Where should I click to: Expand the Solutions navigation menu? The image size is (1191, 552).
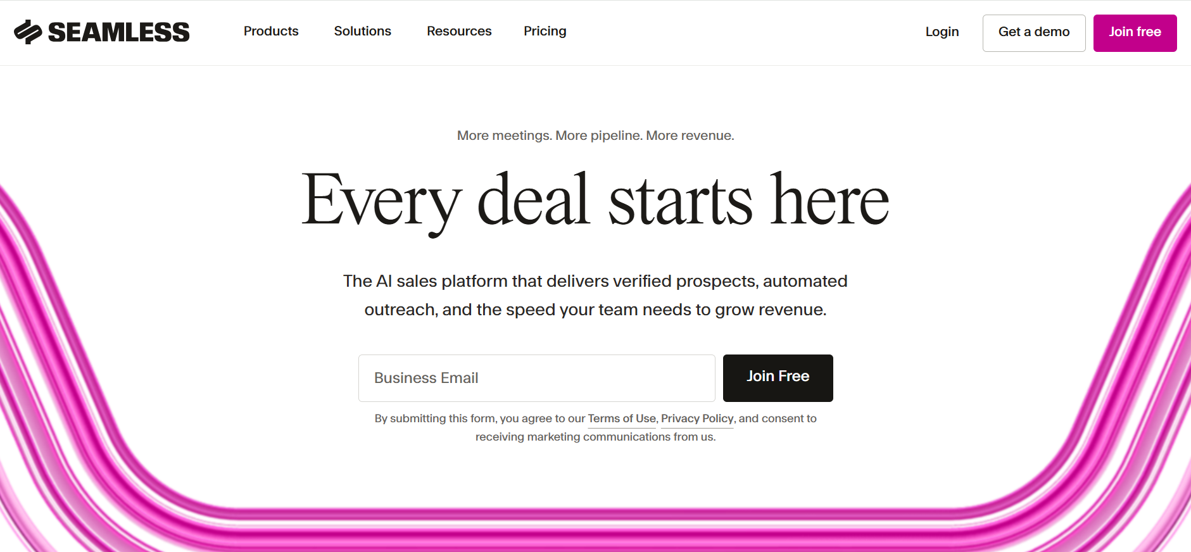[363, 31]
